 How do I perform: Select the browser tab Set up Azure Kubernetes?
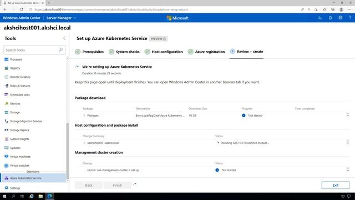pos(23,3)
